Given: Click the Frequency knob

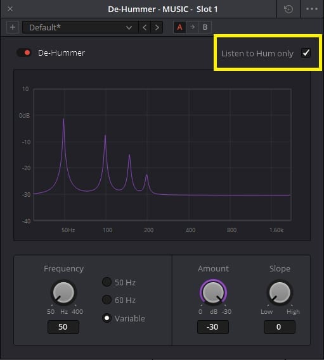Looking at the screenshot, I should (63, 292).
